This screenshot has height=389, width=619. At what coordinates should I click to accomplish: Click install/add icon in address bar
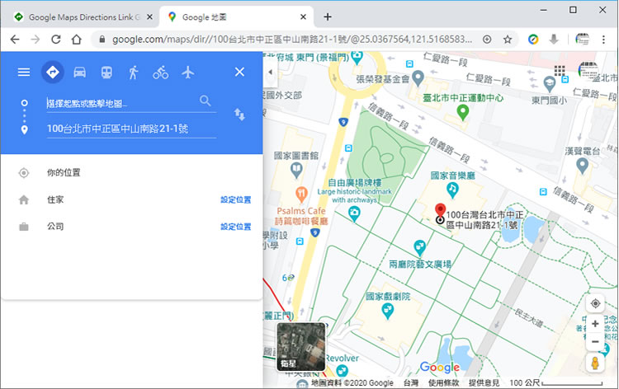pyautogui.click(x=487, y=40)
